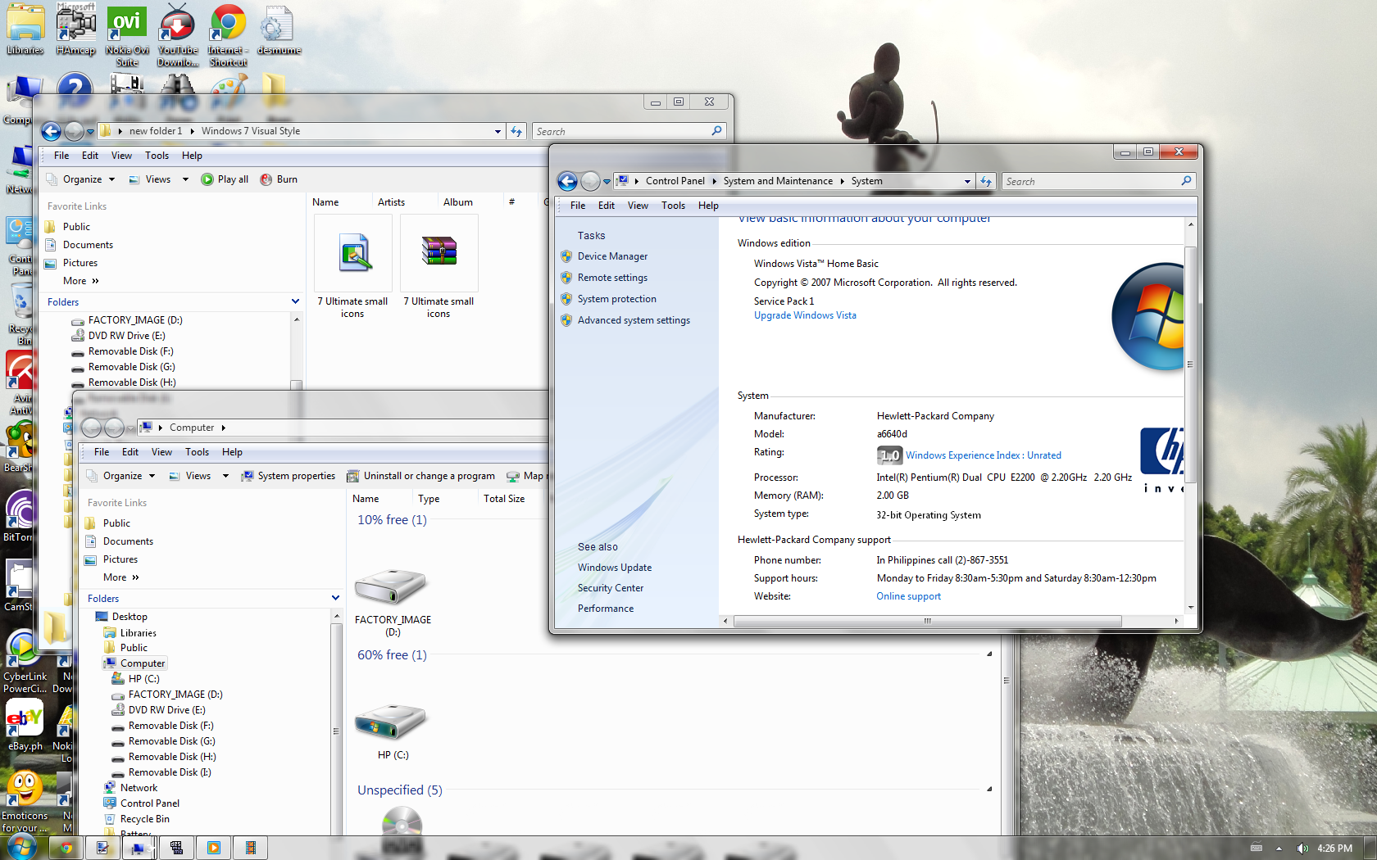Viewport: 1377px width, 860px height.
Task: Open System protection link
Action: pyautogui.click(x=617, y=299)
